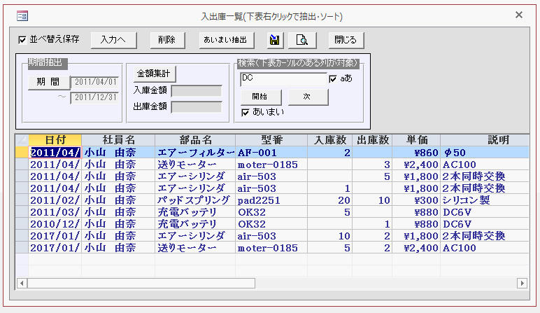Click the 次 search button

click(308, 97)
